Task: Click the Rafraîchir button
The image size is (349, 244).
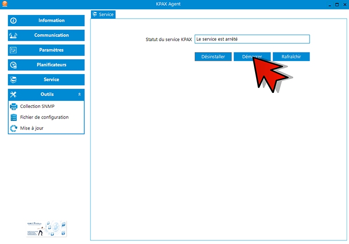Action: click(x=291, y=57)
